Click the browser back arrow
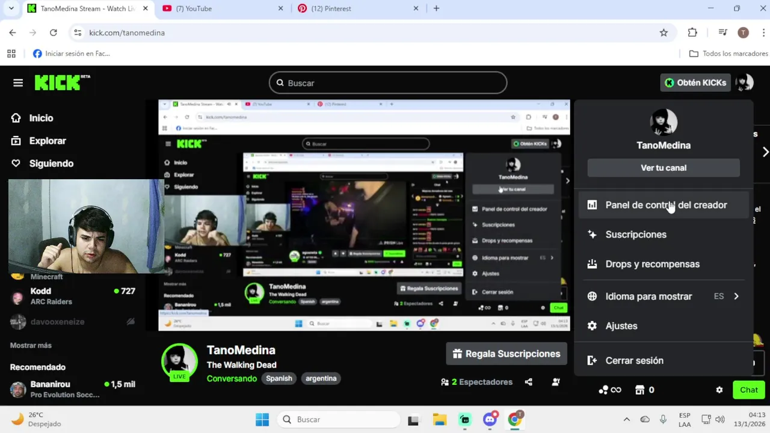Viewport: 770px width, 433px height. tap(13, 32)
